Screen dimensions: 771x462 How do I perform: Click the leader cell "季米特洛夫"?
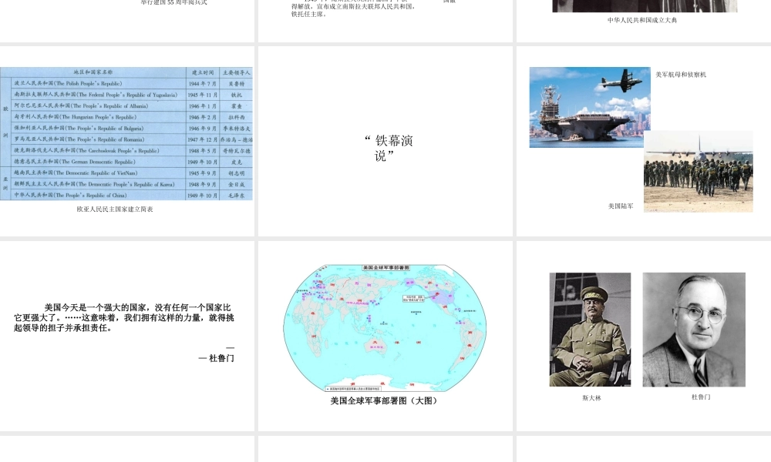(236, 128)
